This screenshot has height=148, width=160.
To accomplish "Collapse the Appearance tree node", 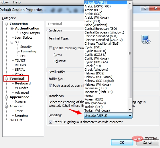I will click(x=6, y=97).
